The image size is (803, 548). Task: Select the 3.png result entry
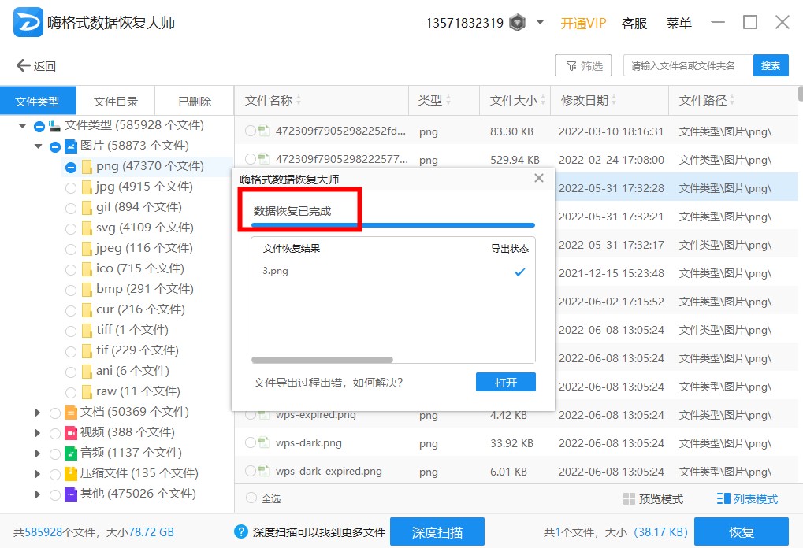tap(276, 271)
